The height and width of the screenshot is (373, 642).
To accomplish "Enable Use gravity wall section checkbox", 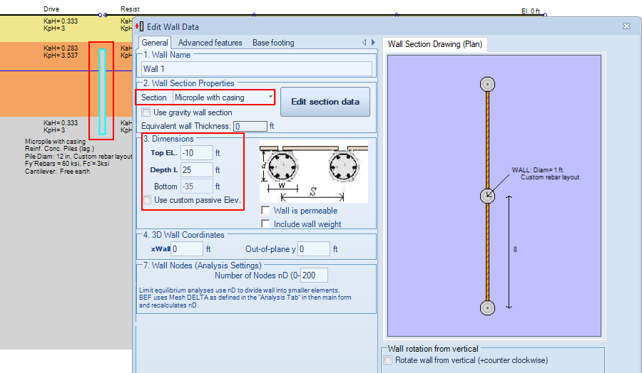I will click(x=146, y=112).
